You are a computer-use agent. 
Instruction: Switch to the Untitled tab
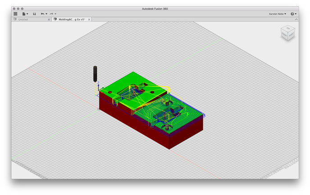pyautogui.click(x=23, y=19)
